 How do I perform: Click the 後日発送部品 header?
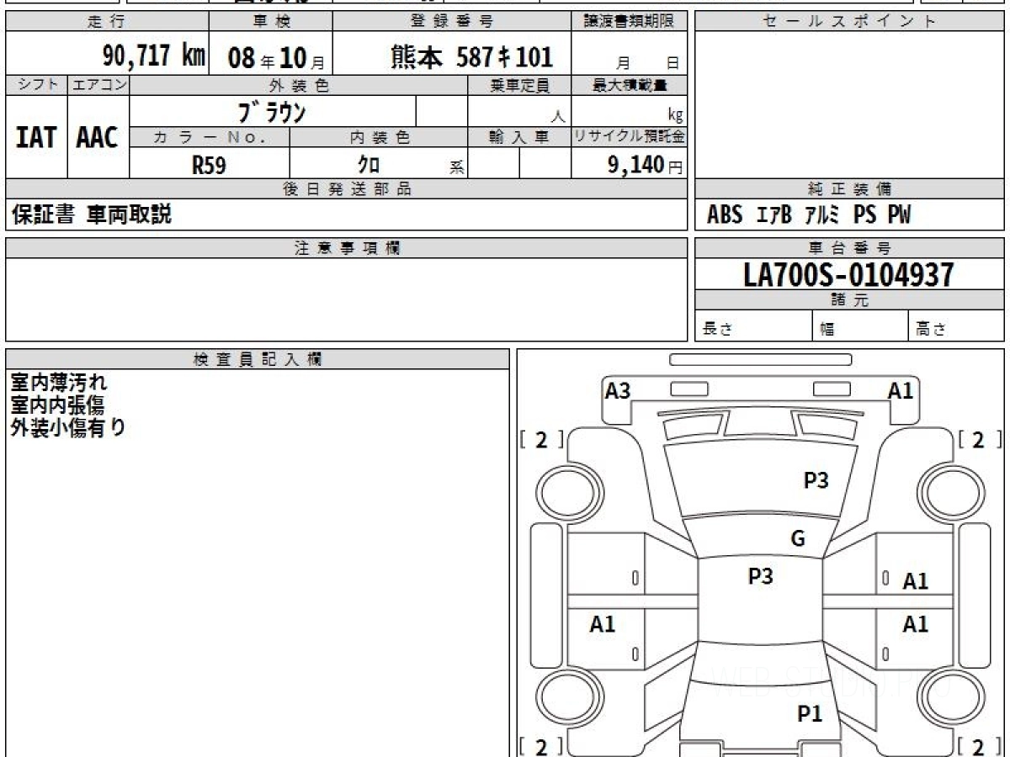(x=347, y=189)
